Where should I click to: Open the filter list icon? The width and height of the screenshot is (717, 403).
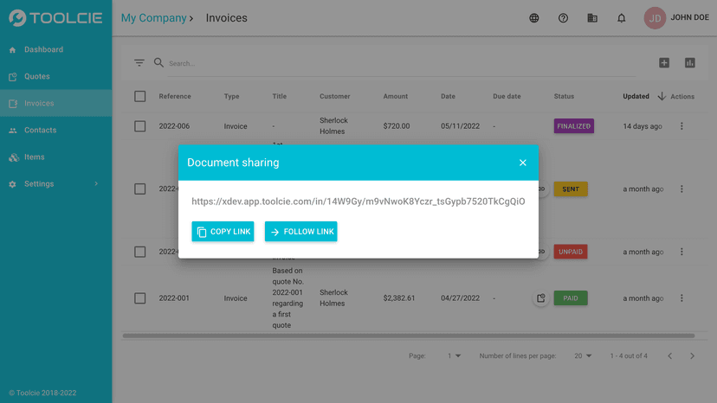click(x=139, y=62)
